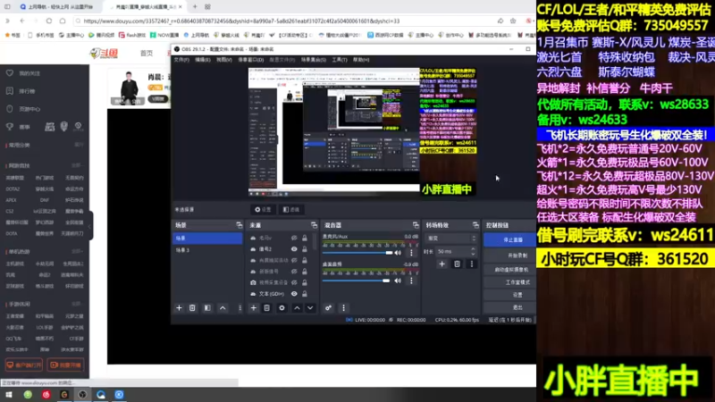The image size is (715, 402).
Task: Open 桌面音频 channel three-dot options
Action: pos(411,281)
